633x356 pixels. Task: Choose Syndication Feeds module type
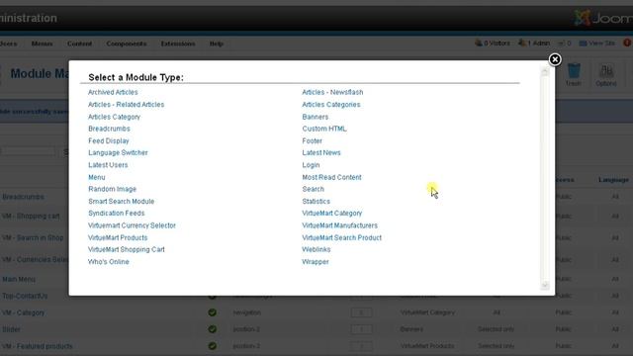tap(117, 214)
